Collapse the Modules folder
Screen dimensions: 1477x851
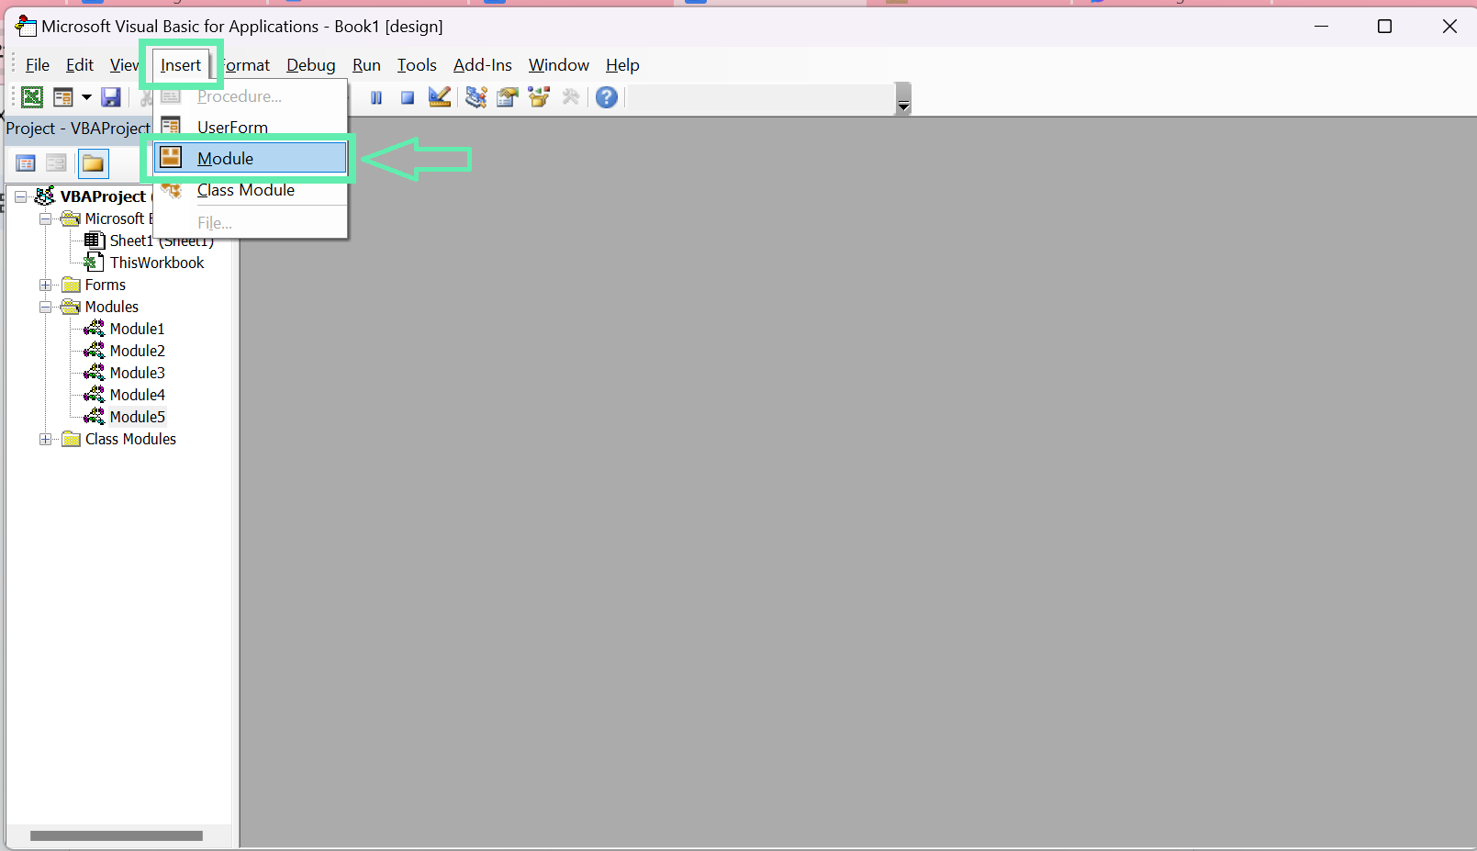(45, 307)
